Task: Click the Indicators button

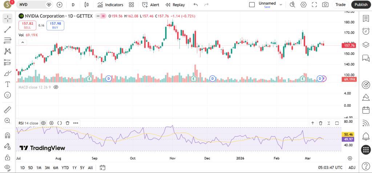Action: point(110,5)
